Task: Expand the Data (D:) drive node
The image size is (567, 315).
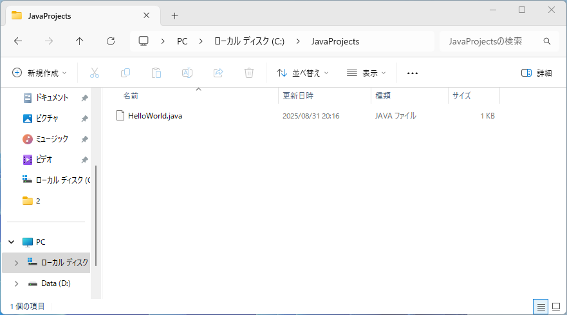Action: 16,283
